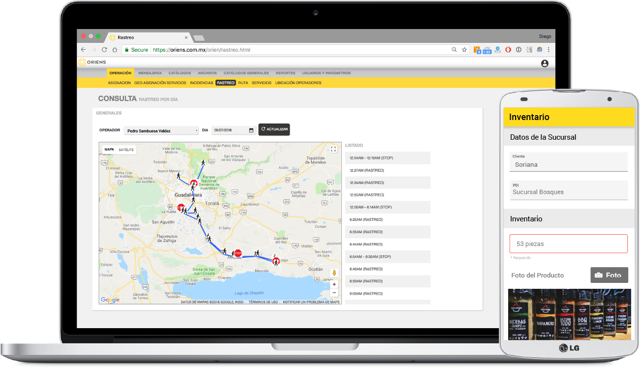Select the 12:34AM (RASTREO) entry
Image resolution: width=641 pixels, height=369 pixels.
click(x=388, y=183)
